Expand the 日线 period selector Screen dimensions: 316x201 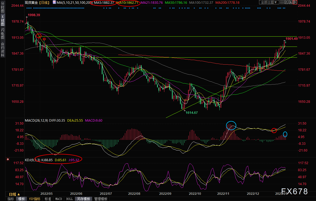(15, 194)
